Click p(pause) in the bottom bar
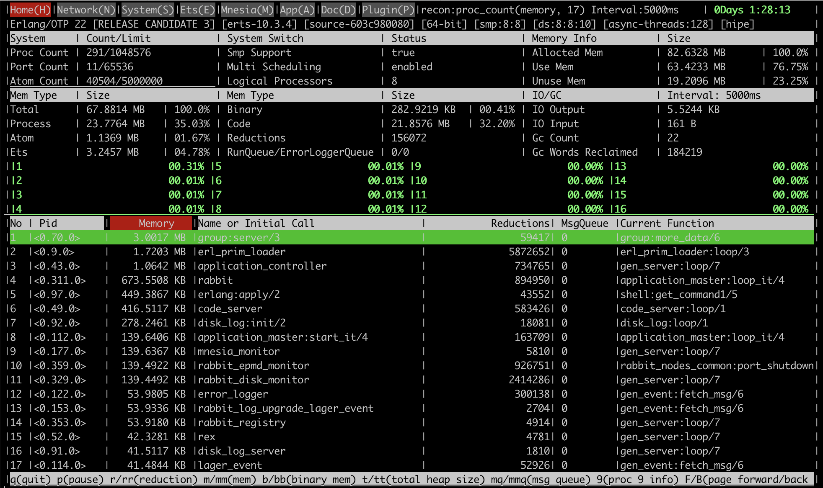823x488 pixels. coord(80,480)
